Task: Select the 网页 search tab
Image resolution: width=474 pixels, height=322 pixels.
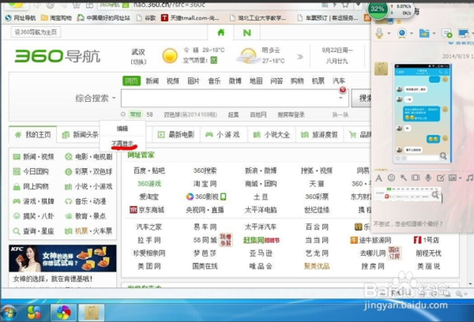Action: [x=132, y=80]
